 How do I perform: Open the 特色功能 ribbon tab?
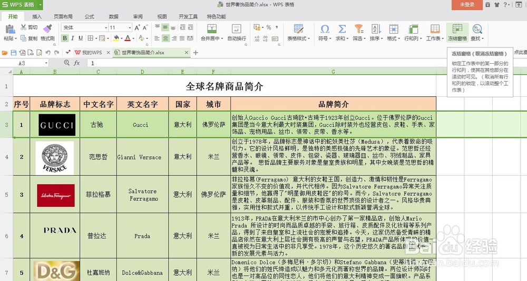click(x=217, y=16)
